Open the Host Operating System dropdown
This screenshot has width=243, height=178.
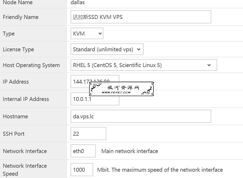tap(144, 65)
